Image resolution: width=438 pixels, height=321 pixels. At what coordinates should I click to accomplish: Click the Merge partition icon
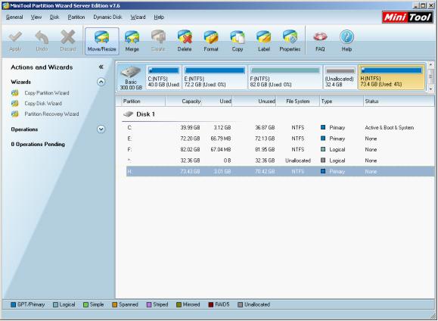[132, 36]
